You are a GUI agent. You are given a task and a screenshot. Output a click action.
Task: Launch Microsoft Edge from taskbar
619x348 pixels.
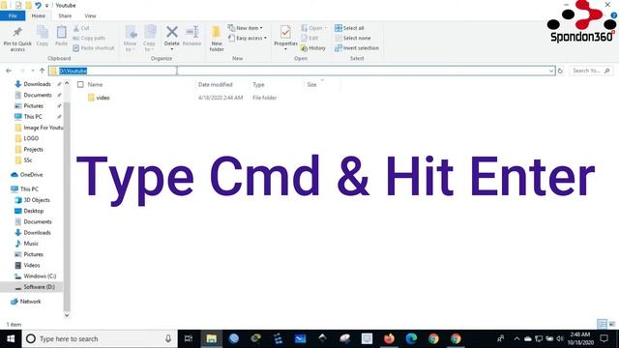tap(411, 338)
